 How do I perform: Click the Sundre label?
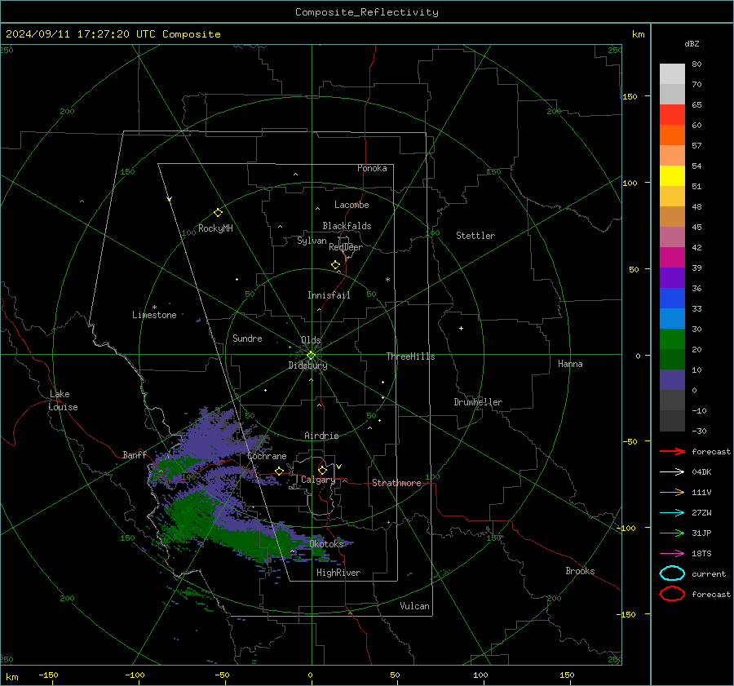[247, 338]
